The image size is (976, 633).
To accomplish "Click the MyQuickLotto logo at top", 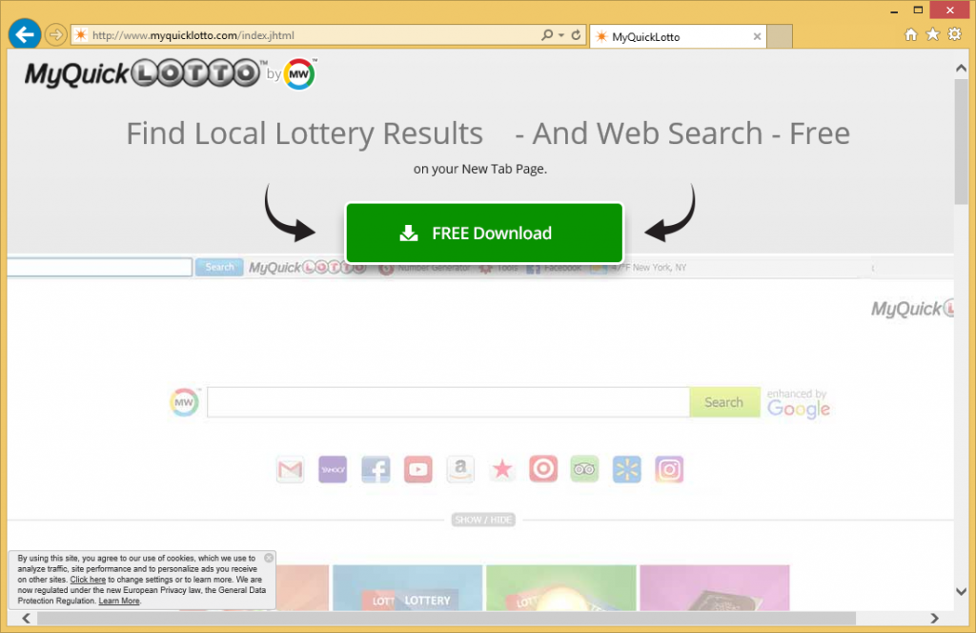I will 142,74.
